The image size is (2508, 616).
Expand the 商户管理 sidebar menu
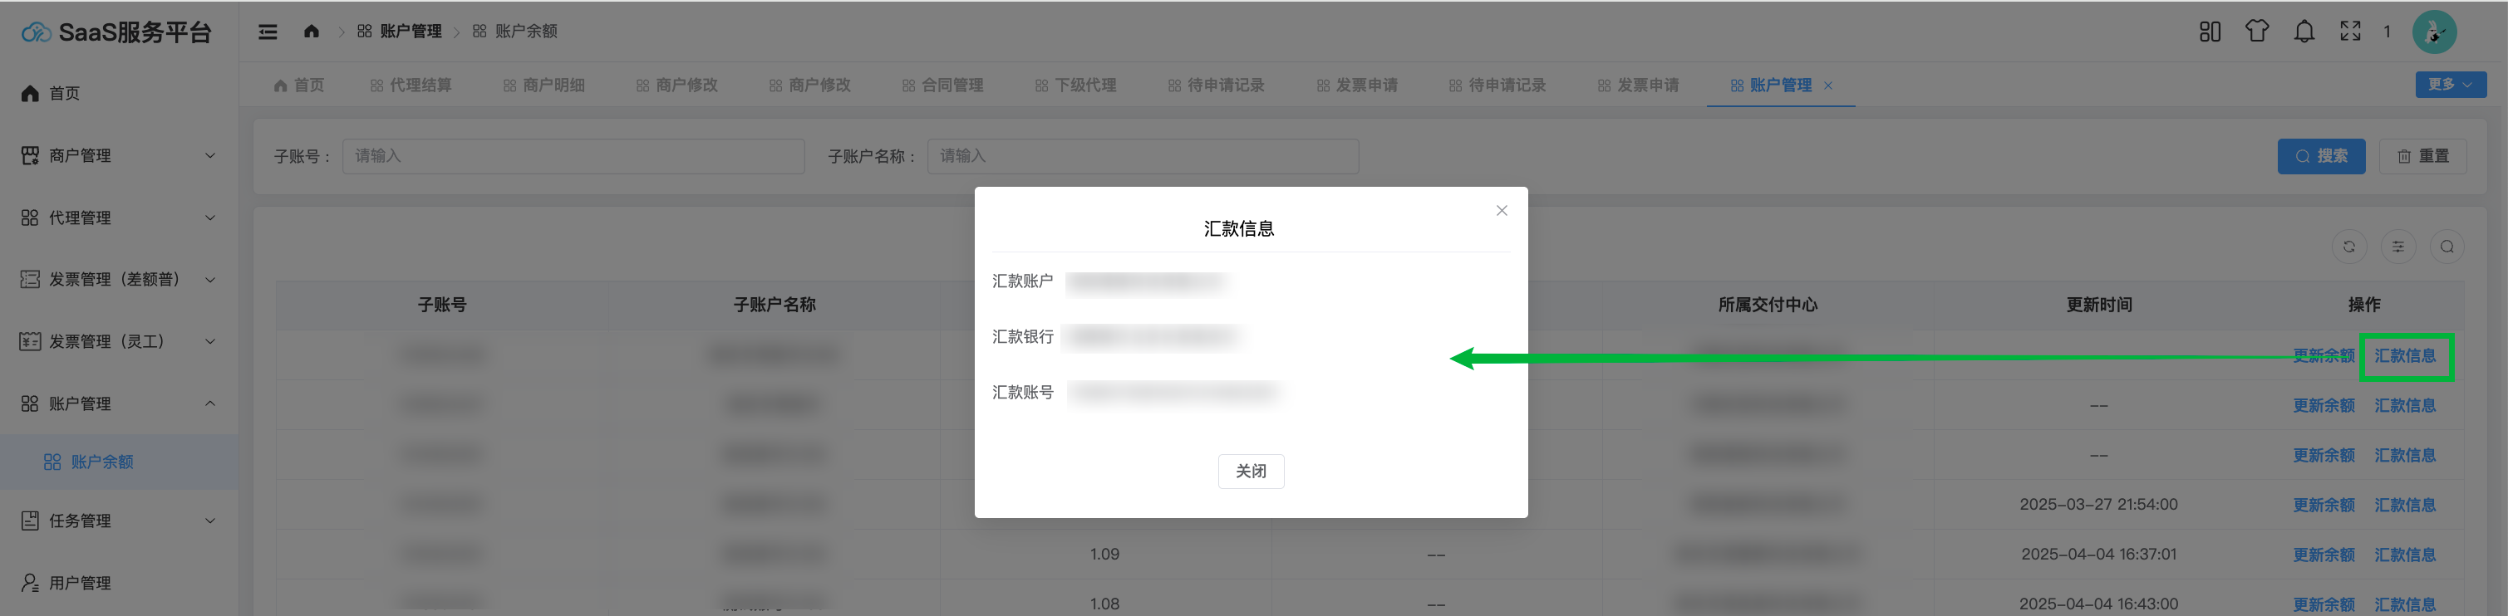pos(118,156)
